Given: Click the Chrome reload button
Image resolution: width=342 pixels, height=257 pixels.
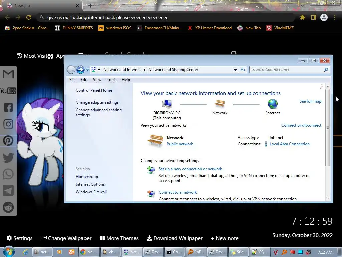Looking at the screenshot, I should [29, 17].
